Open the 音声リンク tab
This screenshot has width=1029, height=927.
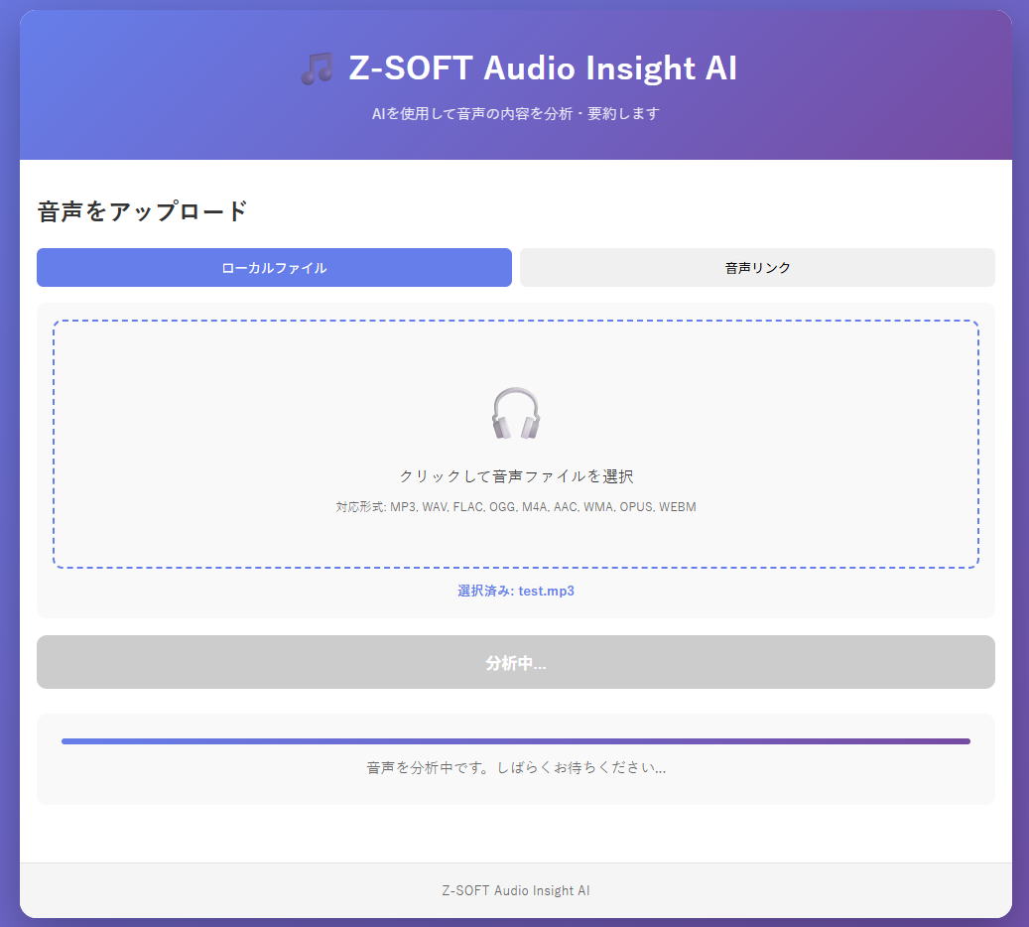(x=757, y=268)
